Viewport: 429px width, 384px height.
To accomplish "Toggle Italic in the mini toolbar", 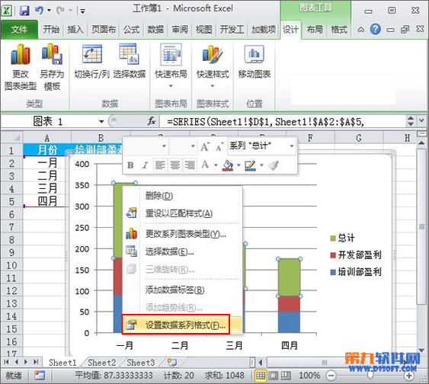I will click(x=145, y=165).
